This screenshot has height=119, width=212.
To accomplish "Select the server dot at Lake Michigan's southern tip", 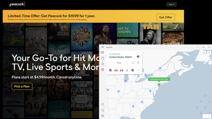I will (125, 81).
